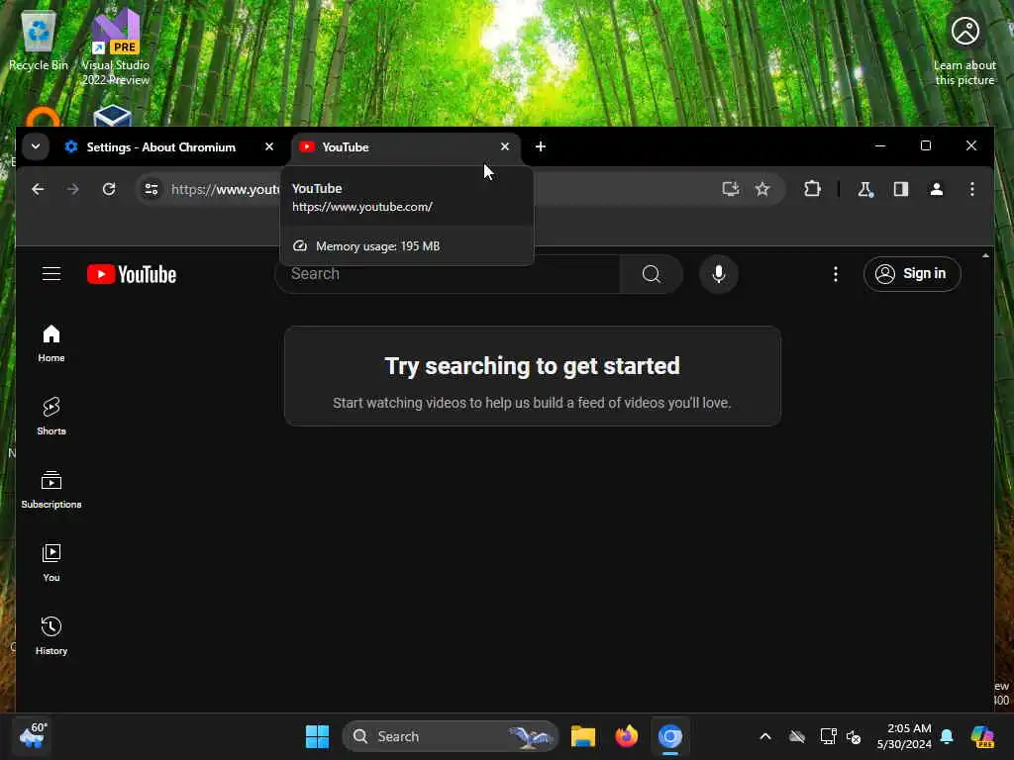Launch Copilot Preview from taskbar
The image size is (1014, 760).
coord(982,736)
